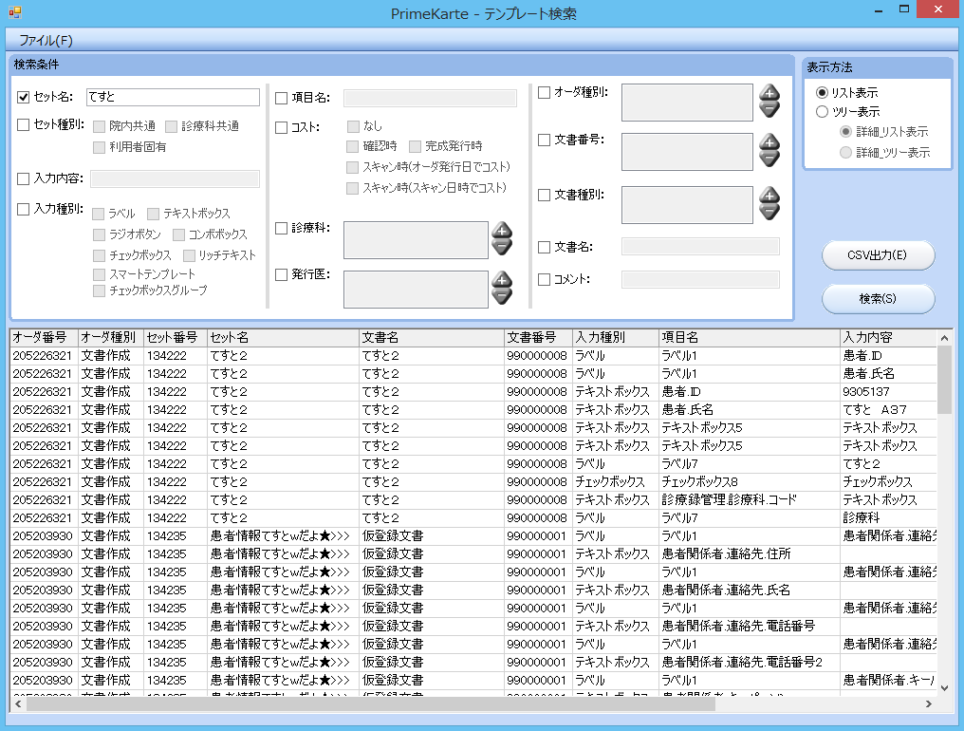Screen dimensions: 964x731
Task: Select the ツリー表示 radio button
Action: 822,112
